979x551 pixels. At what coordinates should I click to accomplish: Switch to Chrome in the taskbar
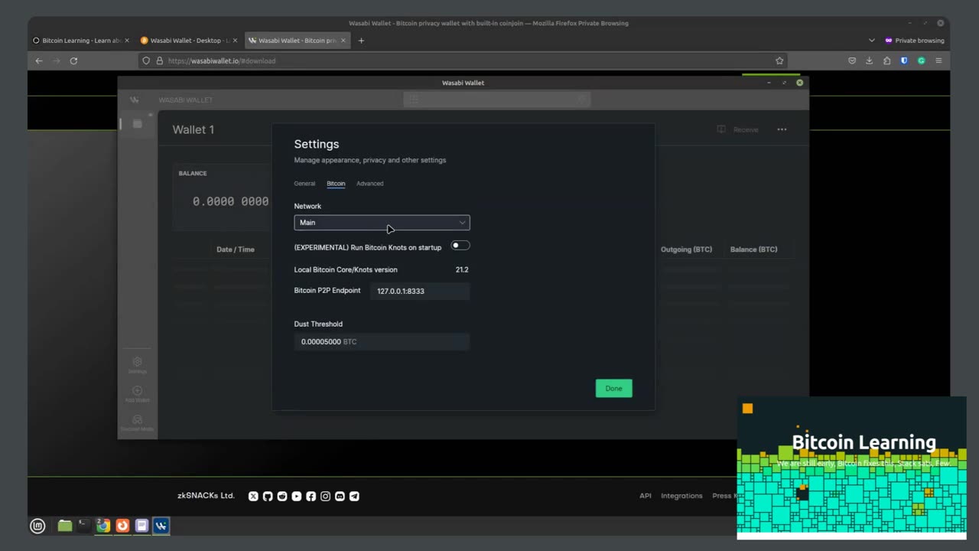(x=103, y=526)
